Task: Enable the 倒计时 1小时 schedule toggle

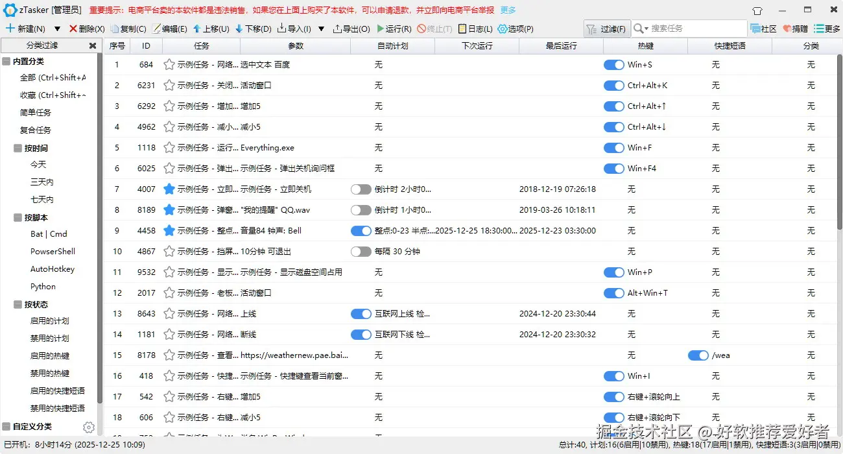Action: (361, 210)
